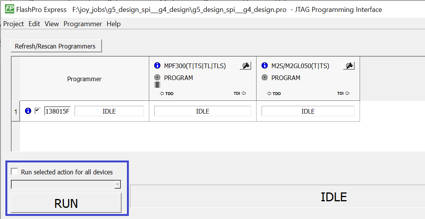The height and width of the screenshot is (219, 425).
Task: Open M2S/M2GL050 configuration wrench icon
Action: [348, 66]
